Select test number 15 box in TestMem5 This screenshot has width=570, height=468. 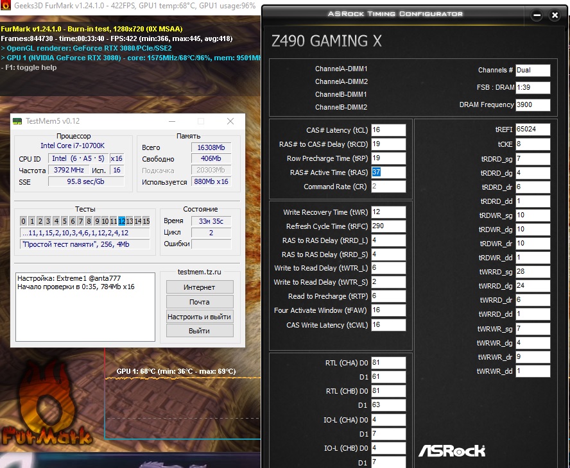click(x=146, y=221)
